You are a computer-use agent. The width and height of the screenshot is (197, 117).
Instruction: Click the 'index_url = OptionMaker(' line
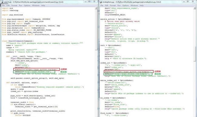[x=114, y=63]
